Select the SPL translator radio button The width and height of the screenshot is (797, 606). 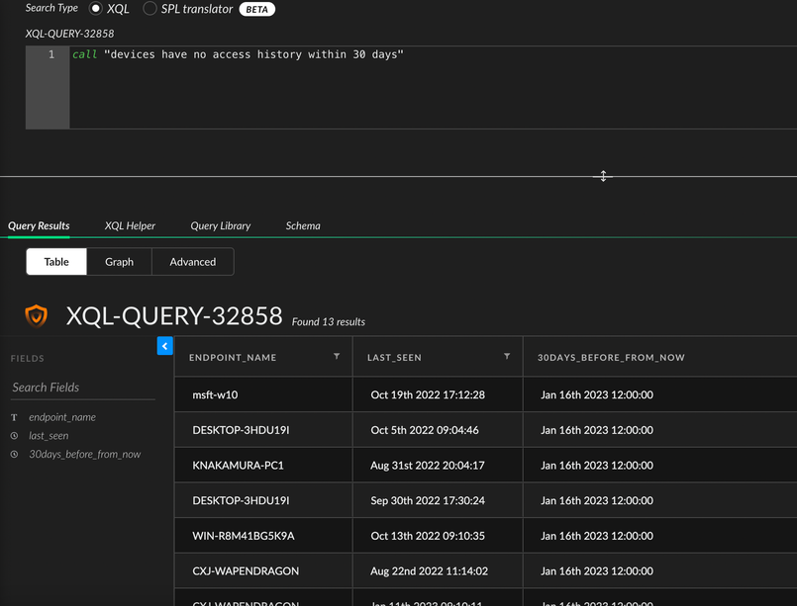click(150, 9)
